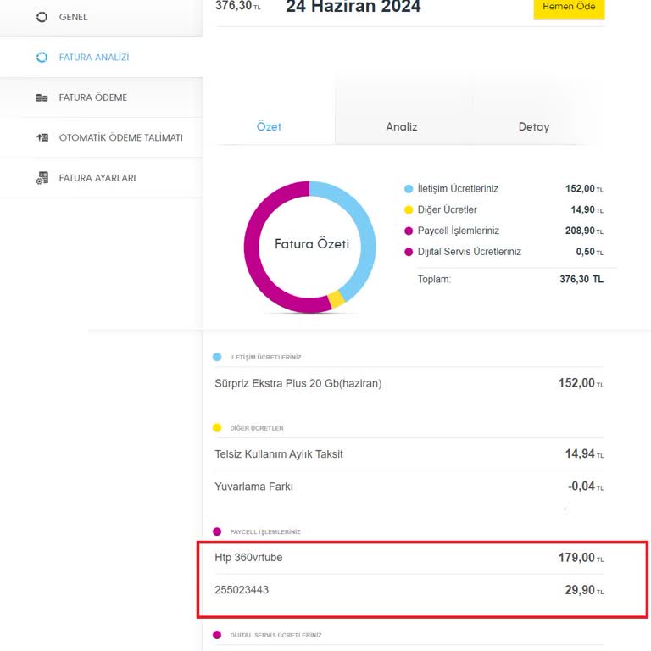Click the yellow Diğer Ücretler legend dot
This screenshot has height=651, width=651.
(409, 210)
